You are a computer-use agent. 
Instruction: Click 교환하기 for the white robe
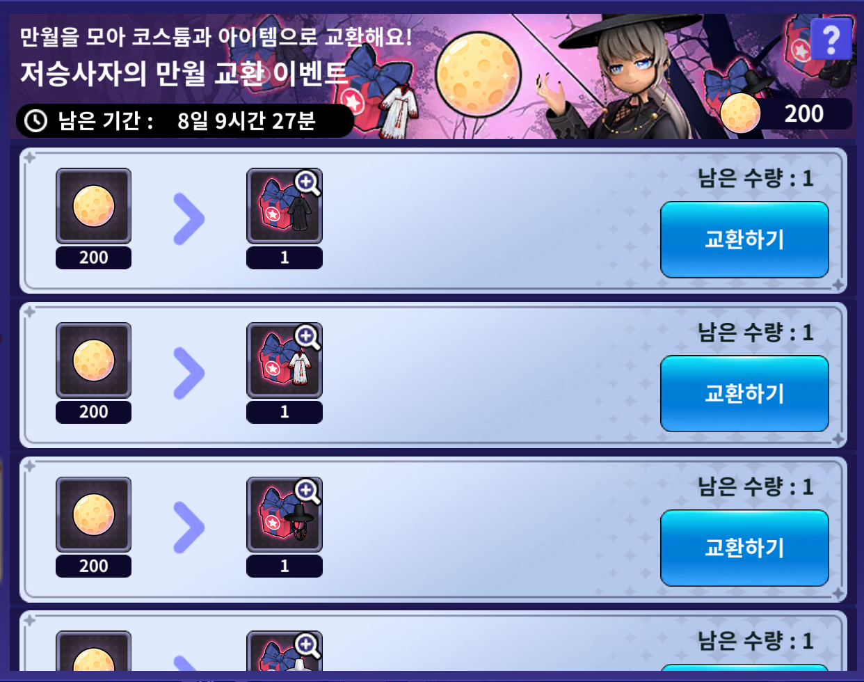(x=744, y=394)
